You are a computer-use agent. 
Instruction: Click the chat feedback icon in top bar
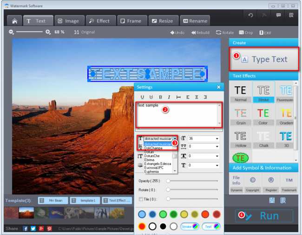pyautogui.click(x=278, y=15)
